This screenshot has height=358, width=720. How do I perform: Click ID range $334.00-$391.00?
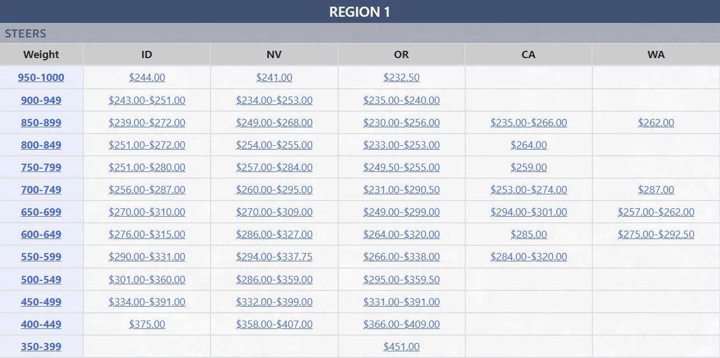pos(147,302)
